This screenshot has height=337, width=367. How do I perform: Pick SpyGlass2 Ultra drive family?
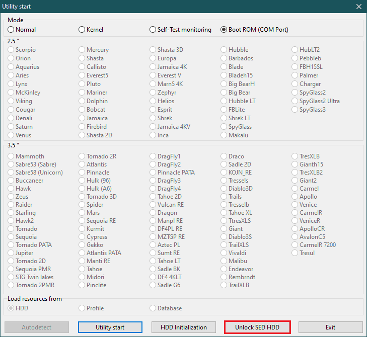pyautogui.click(x=296, y=101)
